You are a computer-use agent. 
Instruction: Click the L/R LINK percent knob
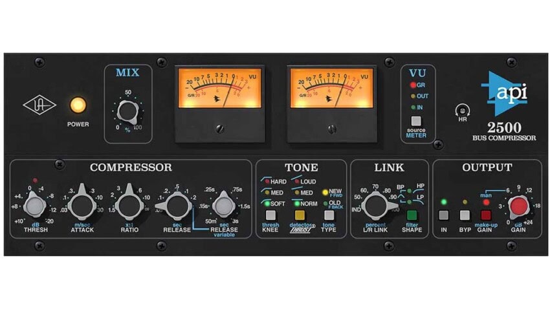click(x=375, y=206)
